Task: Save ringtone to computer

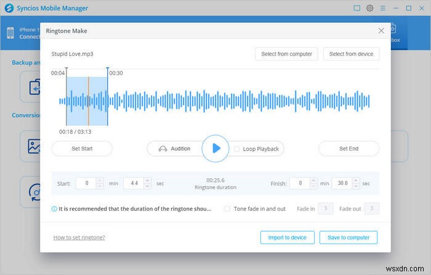Action: [348, 237]
